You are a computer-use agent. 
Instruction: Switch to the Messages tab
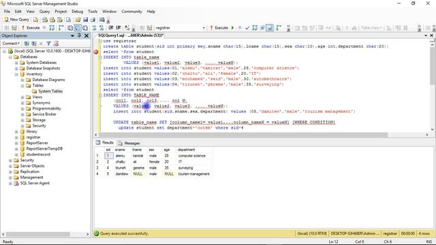tap(129, 143)
